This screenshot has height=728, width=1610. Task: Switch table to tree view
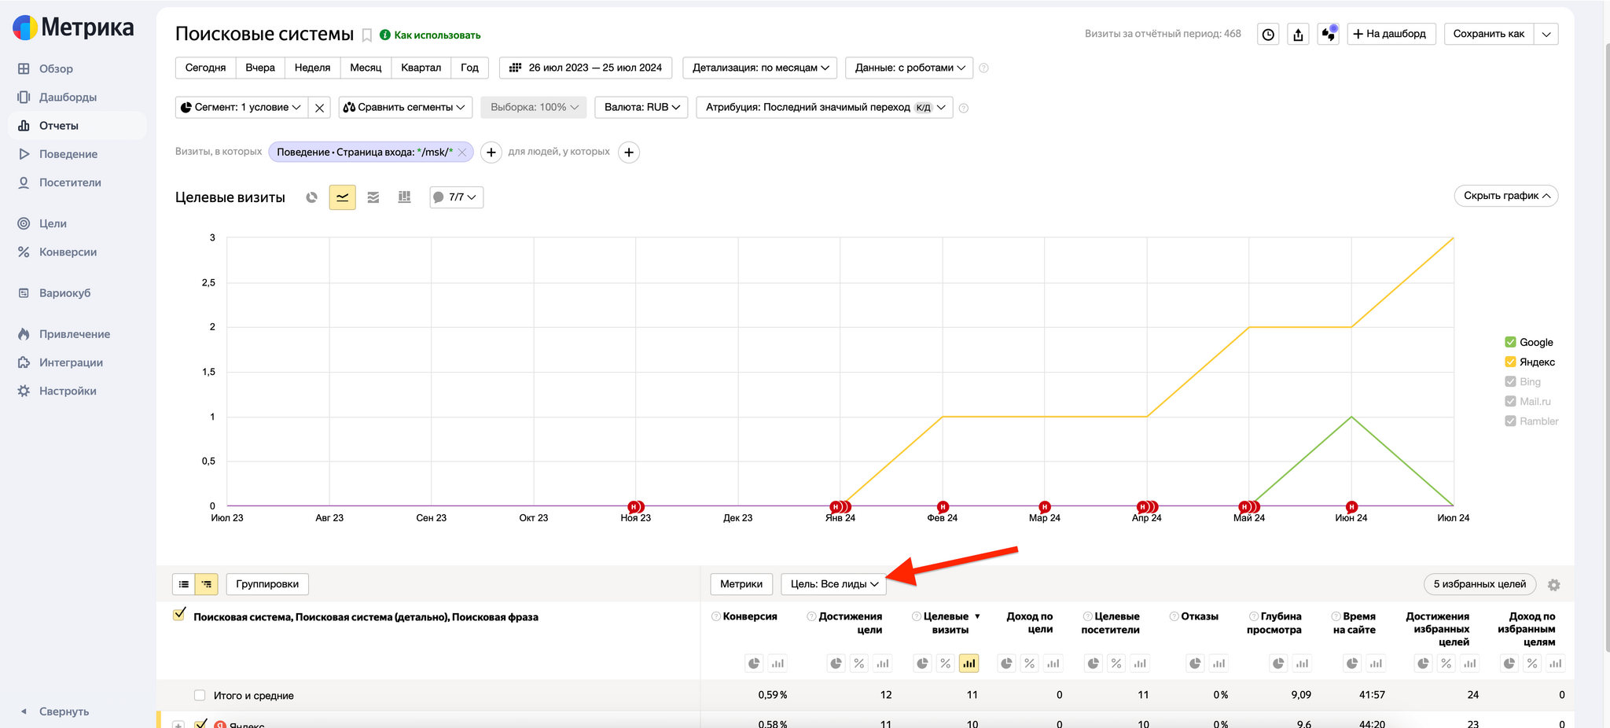point(207,584)
